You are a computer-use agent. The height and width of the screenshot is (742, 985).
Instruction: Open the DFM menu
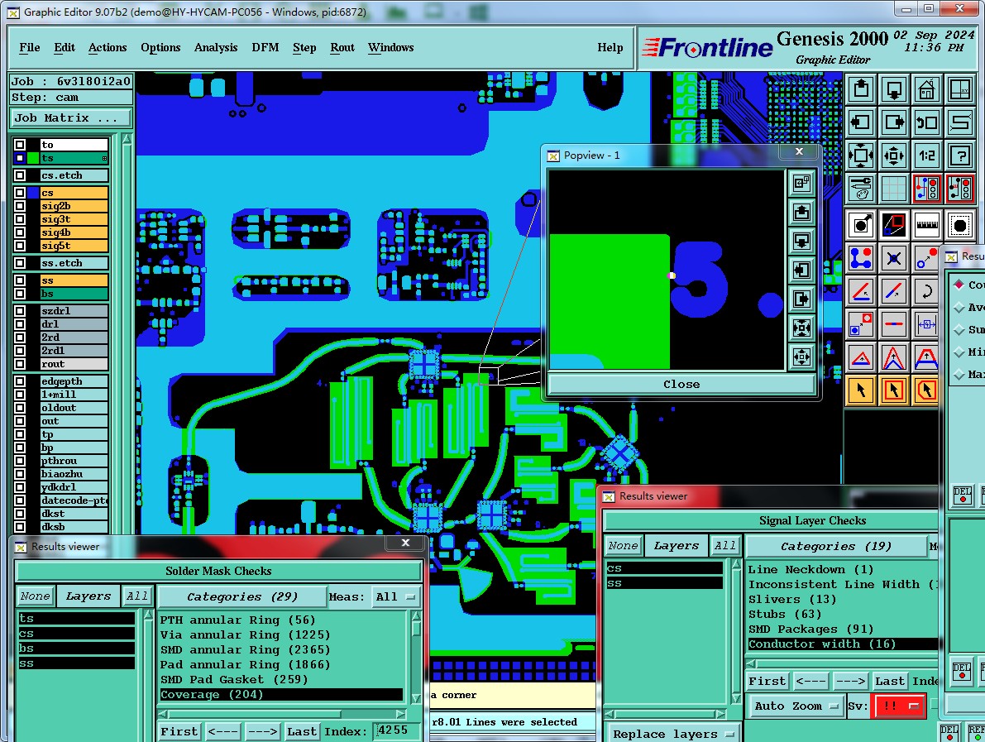pyautogui.click(x=265, y=48)
